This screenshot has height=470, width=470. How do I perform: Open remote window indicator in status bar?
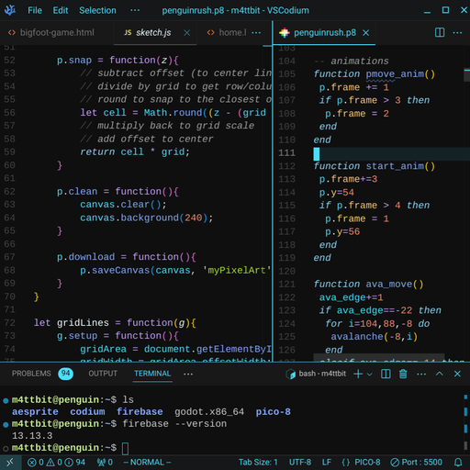pyautogui.click(x=10, y=462)
